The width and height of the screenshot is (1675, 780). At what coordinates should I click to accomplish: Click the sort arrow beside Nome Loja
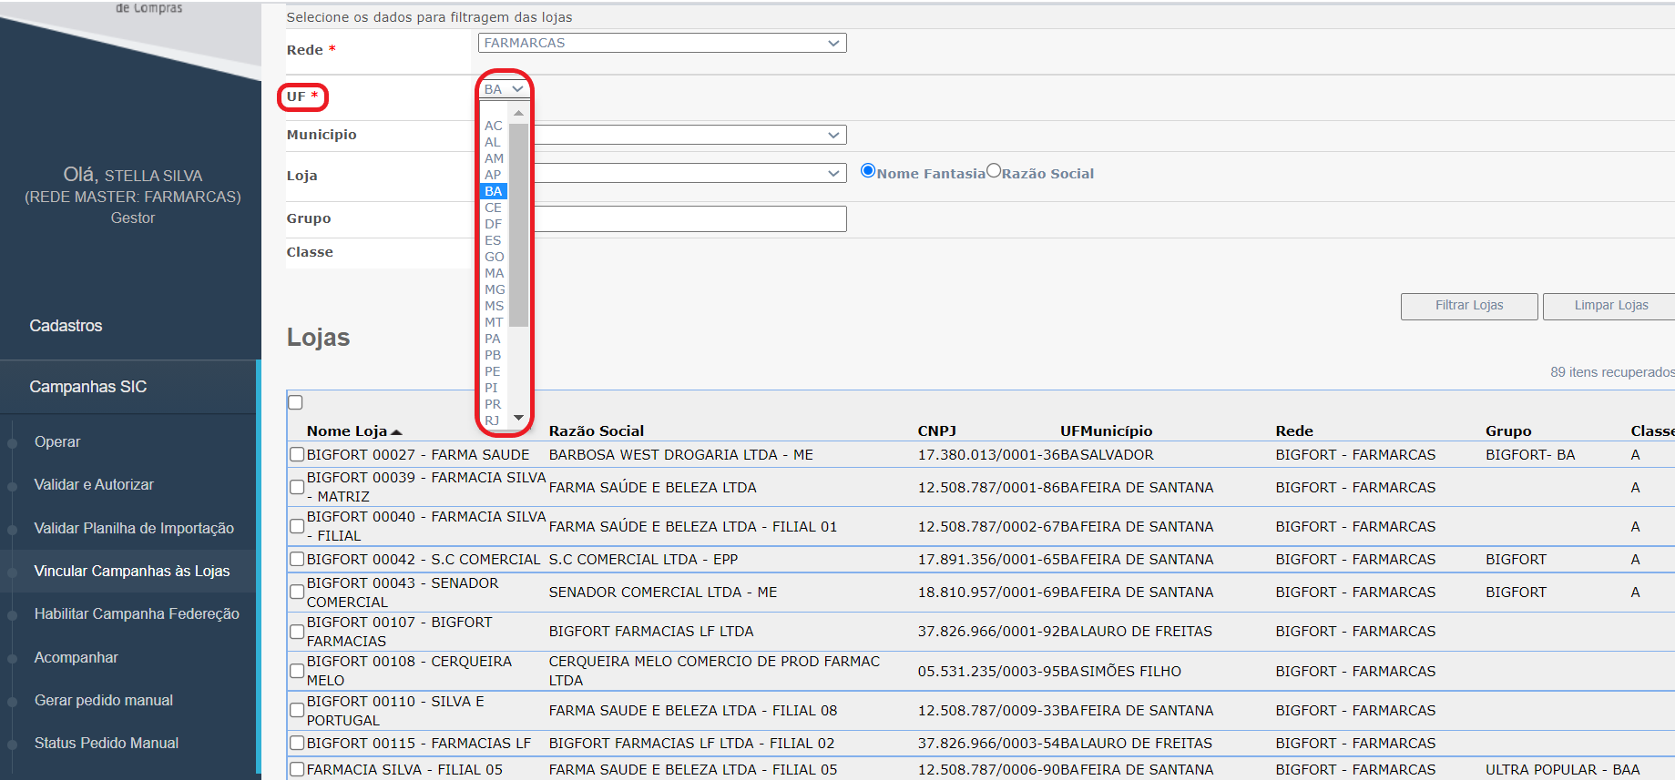tap(396, 432)
